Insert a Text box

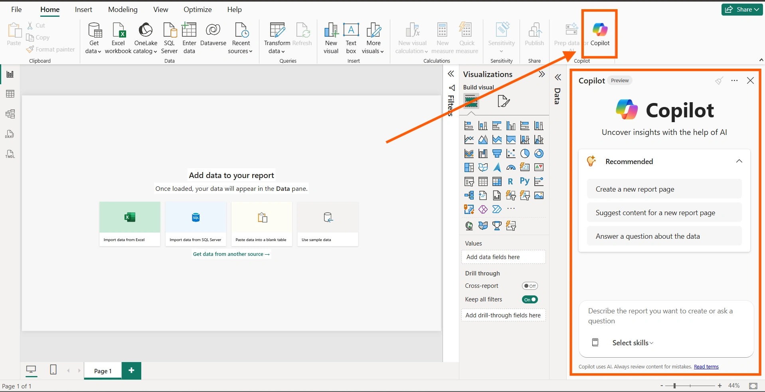351,38
